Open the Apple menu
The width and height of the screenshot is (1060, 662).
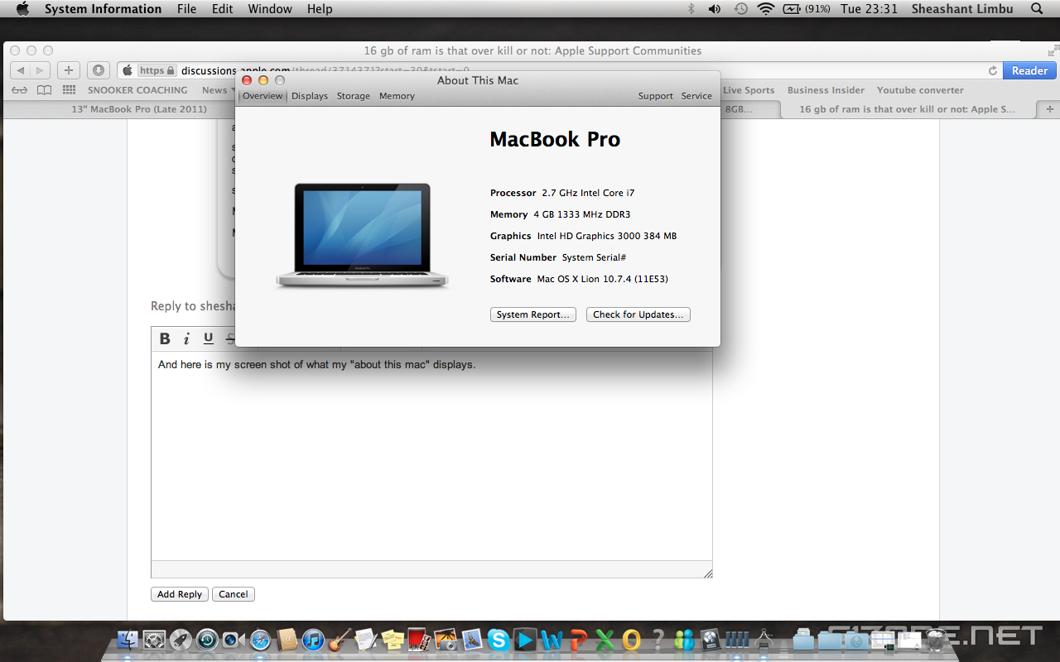[22, 9]
